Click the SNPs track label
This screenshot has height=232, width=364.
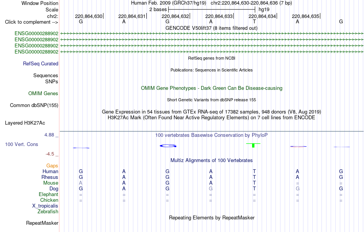tap(52, 81)
